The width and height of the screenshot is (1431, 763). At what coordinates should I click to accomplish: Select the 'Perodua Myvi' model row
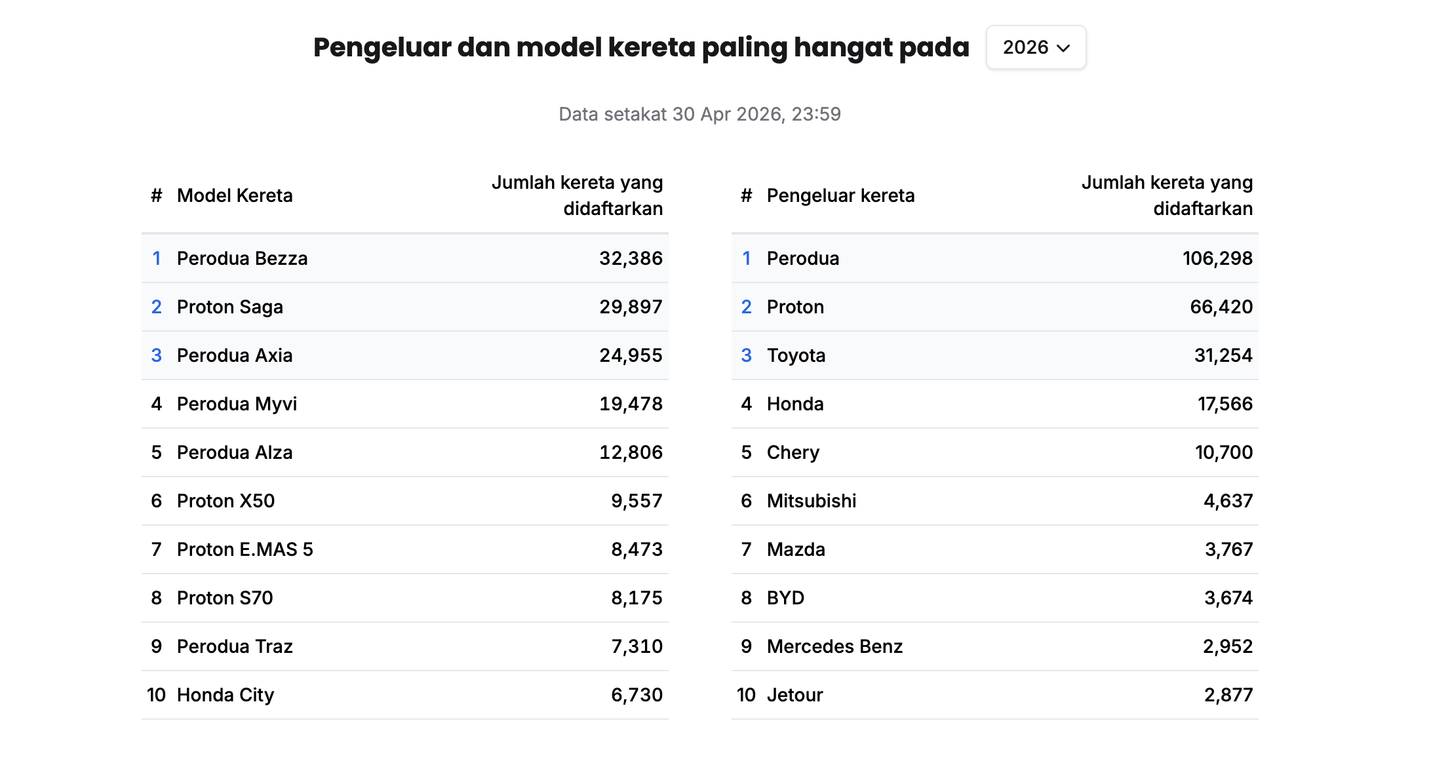[405, 404]
